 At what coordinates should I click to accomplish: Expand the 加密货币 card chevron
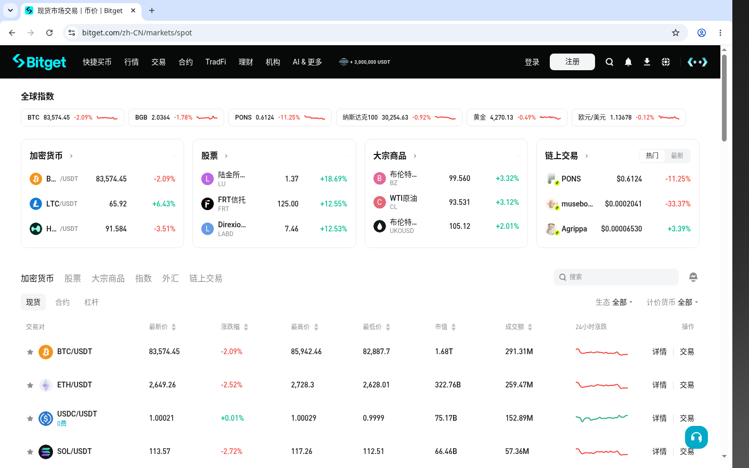[x=71, y=156]
